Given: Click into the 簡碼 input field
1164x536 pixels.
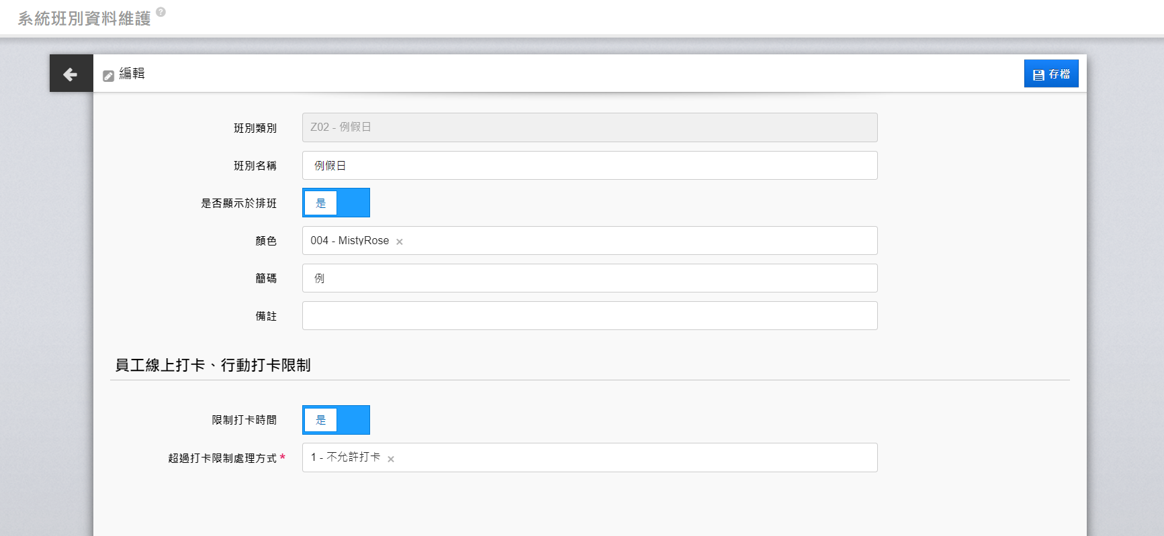Looking at the screenshot, I should [589, 278].
